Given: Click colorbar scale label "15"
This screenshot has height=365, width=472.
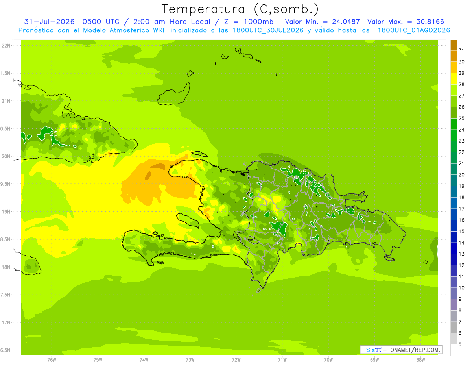Looking at the screenshot, I should coord(461,232).
